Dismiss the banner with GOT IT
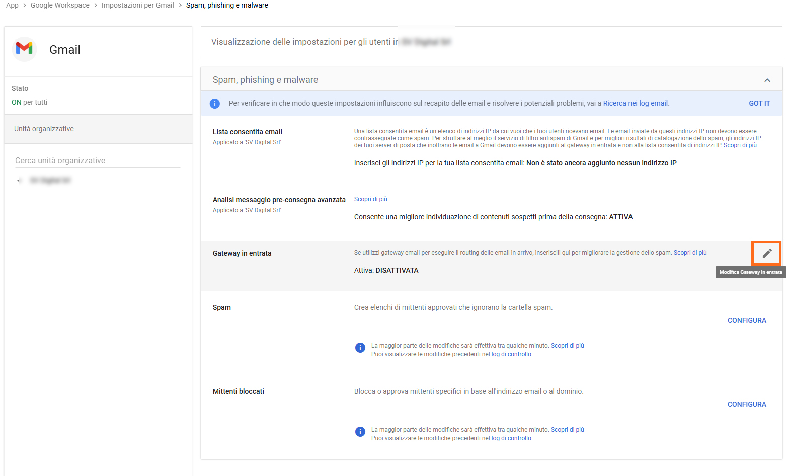788x476 pixels. coord(759,103)
